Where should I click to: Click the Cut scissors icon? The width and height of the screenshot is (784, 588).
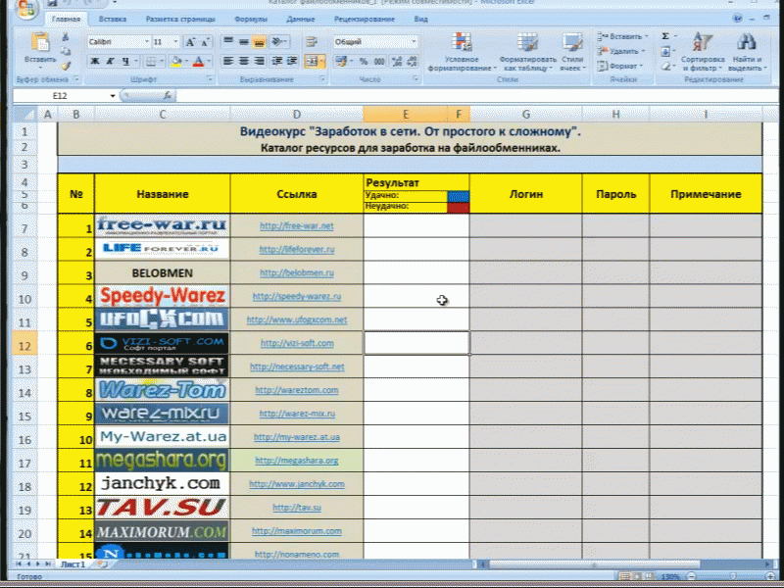(66, 37)
